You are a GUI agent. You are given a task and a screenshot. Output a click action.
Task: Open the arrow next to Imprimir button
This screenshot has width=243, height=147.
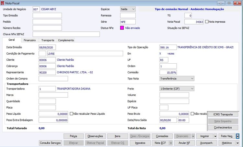(x=215, y=136)
